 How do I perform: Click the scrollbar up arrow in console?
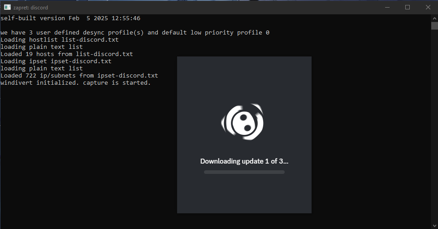click(x=434, y=18)
